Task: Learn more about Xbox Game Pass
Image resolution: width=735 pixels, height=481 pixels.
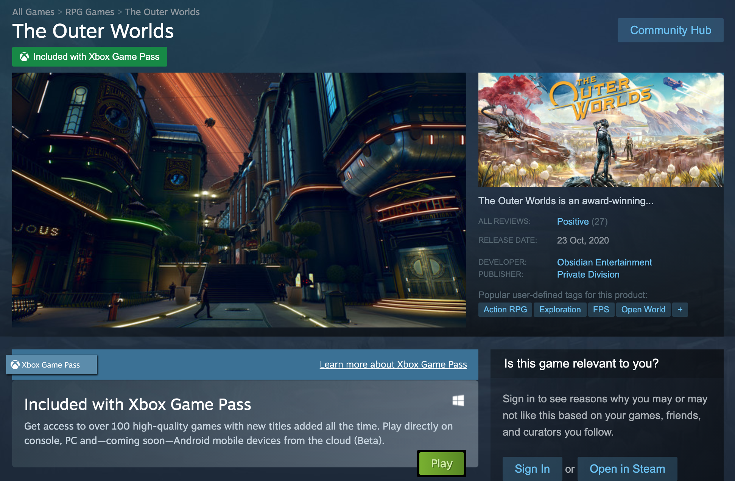Action: point(393,365)
